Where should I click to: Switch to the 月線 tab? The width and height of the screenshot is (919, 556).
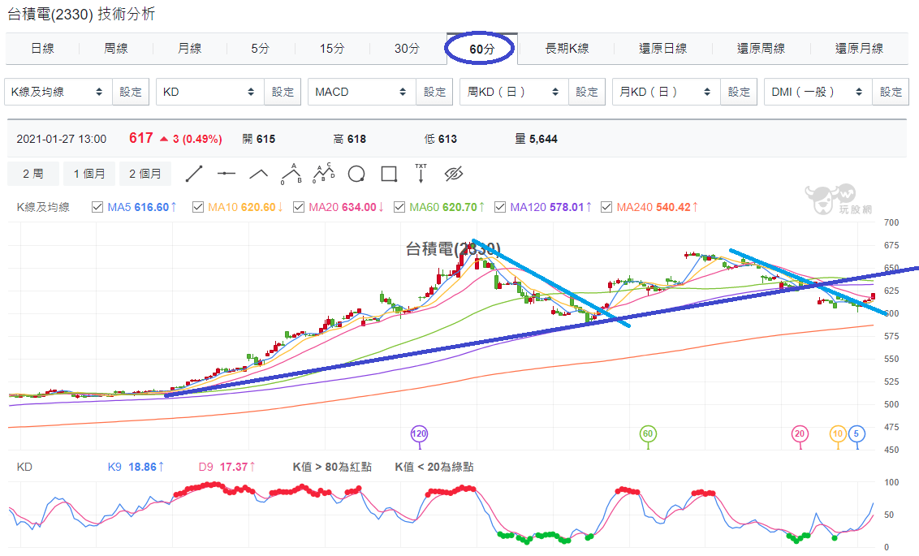(189, 49)
